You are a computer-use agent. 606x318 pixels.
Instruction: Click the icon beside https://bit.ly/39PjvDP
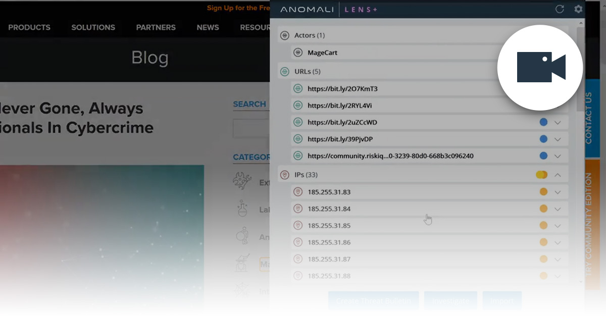298,139
